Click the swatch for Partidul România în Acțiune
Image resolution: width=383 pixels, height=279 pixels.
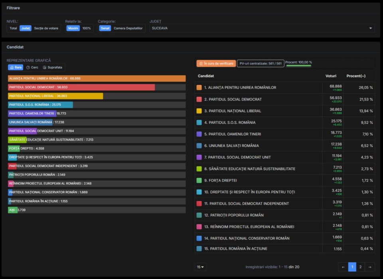[x=199, y=249]
